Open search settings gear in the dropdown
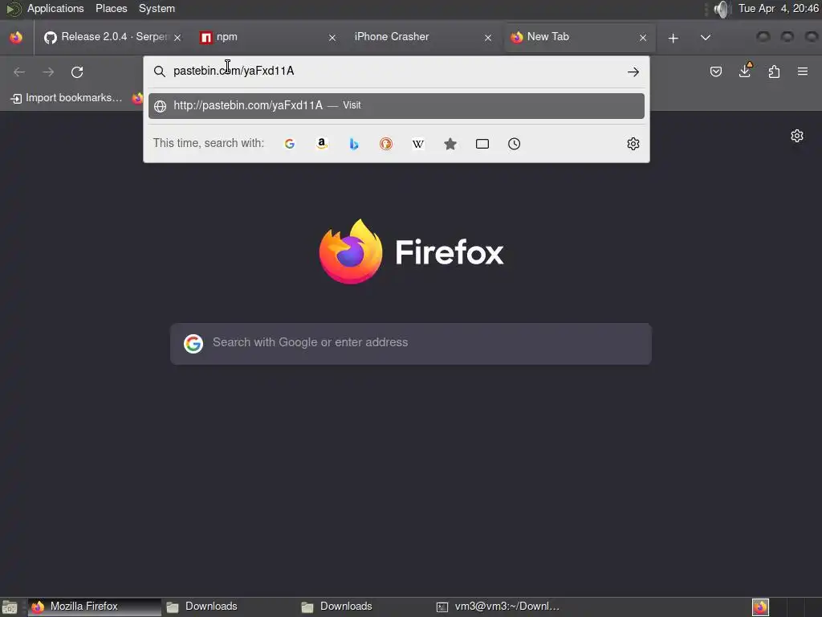The width and height of the screenshot is (822, 617). tap(633, 144)
